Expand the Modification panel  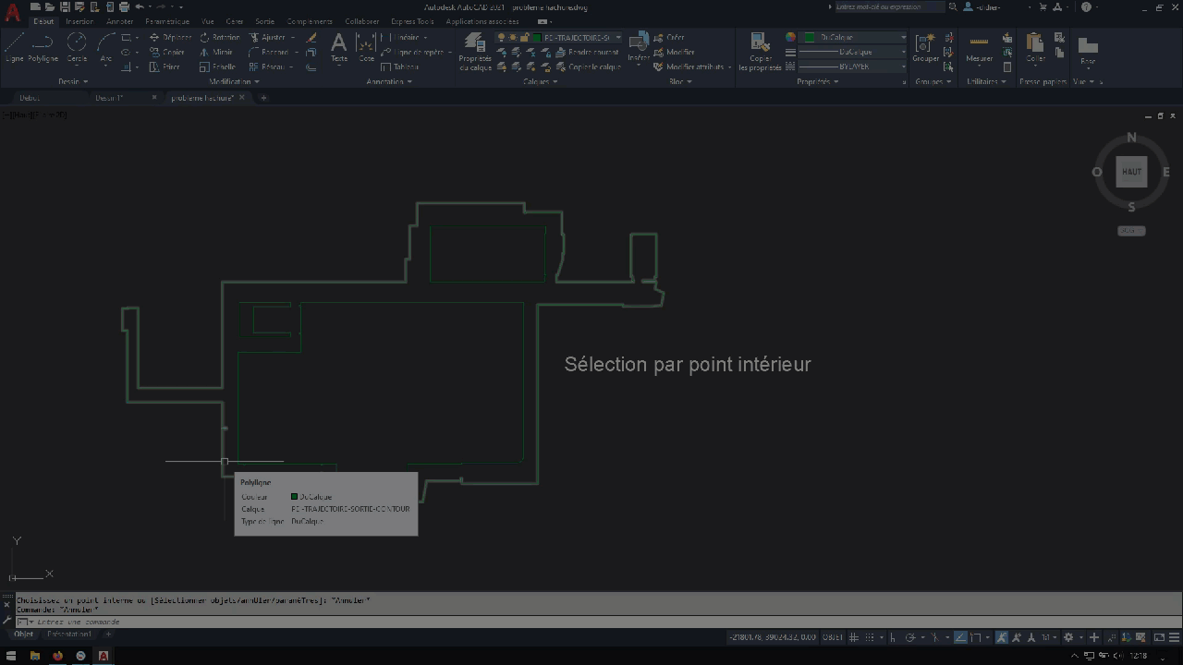pos(256,81)
